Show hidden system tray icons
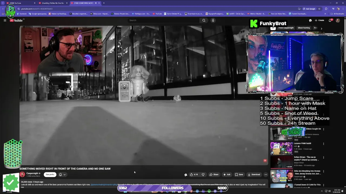 coord(322,191)
